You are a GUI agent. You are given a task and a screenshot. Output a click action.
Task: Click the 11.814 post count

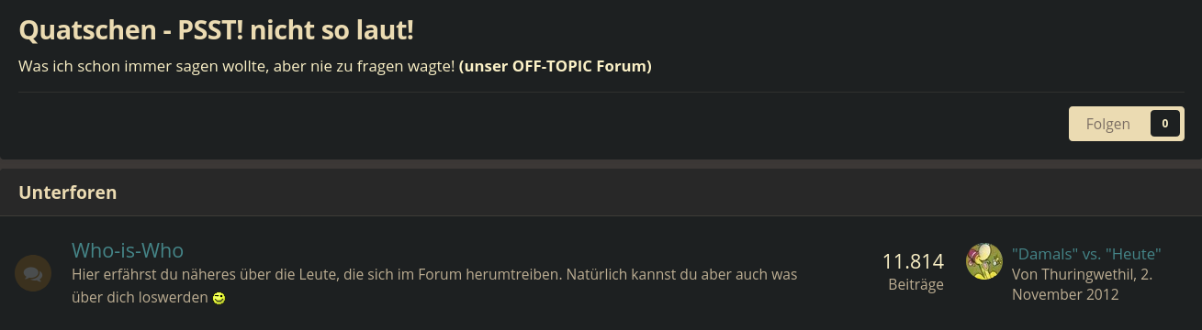point(913,261)
